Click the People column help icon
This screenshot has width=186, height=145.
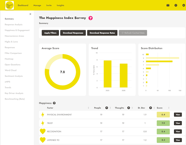(107, 108)
